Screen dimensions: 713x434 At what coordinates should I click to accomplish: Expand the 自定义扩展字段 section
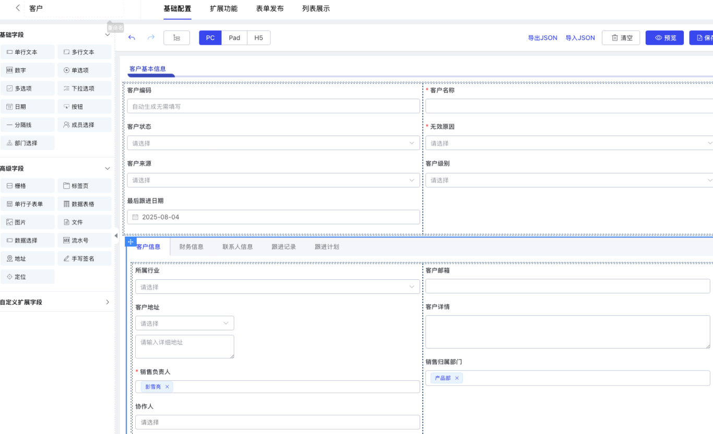click(x=108, y=302)
